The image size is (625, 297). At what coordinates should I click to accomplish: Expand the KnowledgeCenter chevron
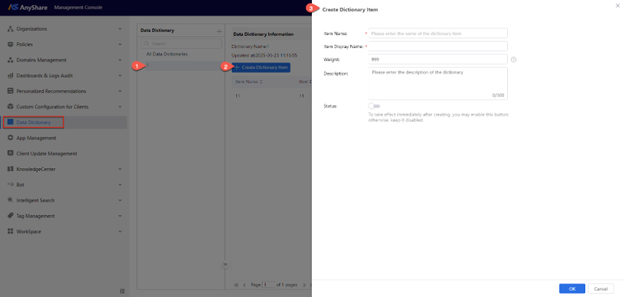click(120, 169)
